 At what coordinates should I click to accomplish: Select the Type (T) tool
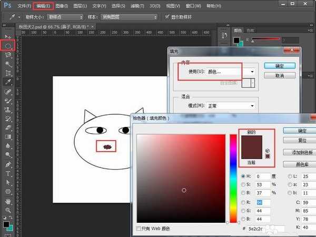coord(8,173)
